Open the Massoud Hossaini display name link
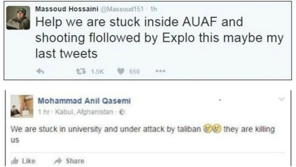The image size is (296, 167). [67, 9]
